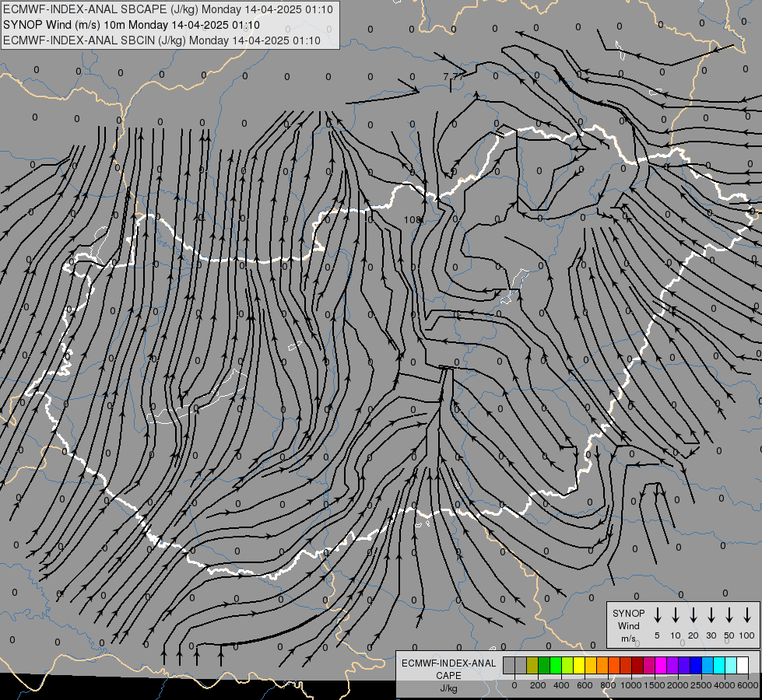Click the SBCIN title line

click(162, 40)
